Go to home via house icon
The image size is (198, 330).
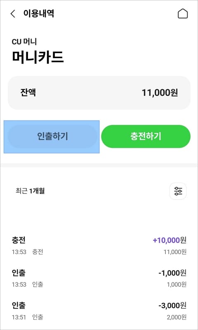click(183, 14)
